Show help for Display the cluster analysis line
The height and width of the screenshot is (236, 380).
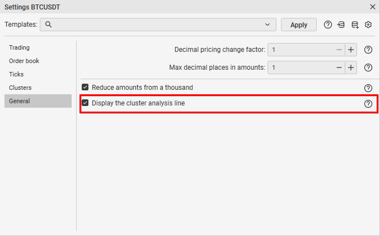pyautogui.click(x=368, y=104)
